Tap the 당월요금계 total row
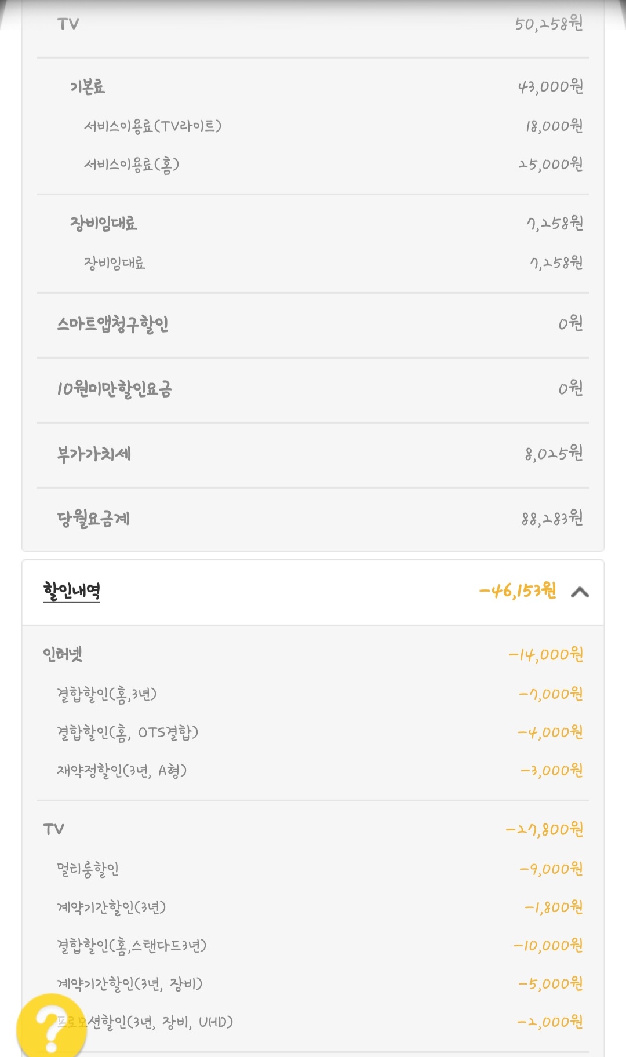This screenshot has width=626, height=1057. tap(313, 519)
